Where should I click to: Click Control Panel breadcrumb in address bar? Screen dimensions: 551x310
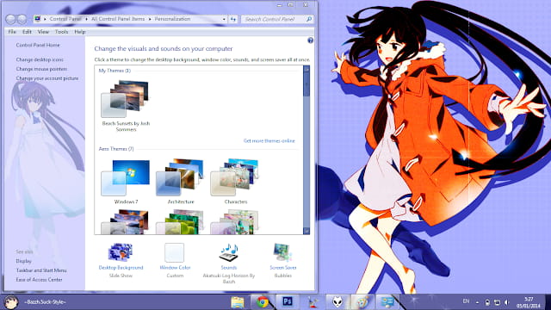tap(65, 19)
